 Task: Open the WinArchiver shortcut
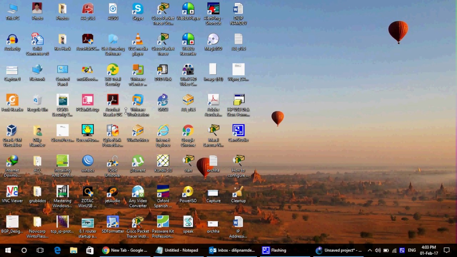point(138,133)
